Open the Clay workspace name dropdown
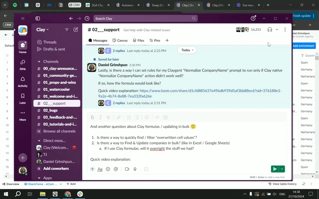 (x=42, y=30)
